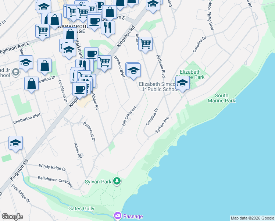Click Catalina Dr label near Sylvan Ave
Image resolution: width=275 pixels, height=221 pixels.
[x=152, y=117]
